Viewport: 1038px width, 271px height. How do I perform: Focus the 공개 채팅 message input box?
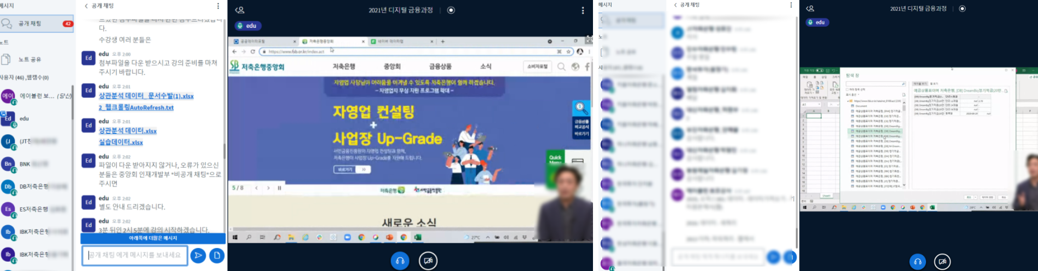135,255
